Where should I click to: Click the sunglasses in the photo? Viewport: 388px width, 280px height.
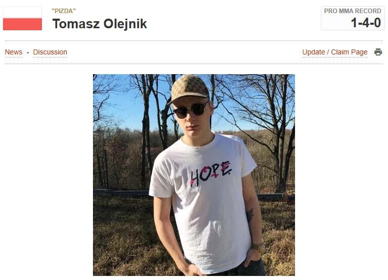[191, 109]
